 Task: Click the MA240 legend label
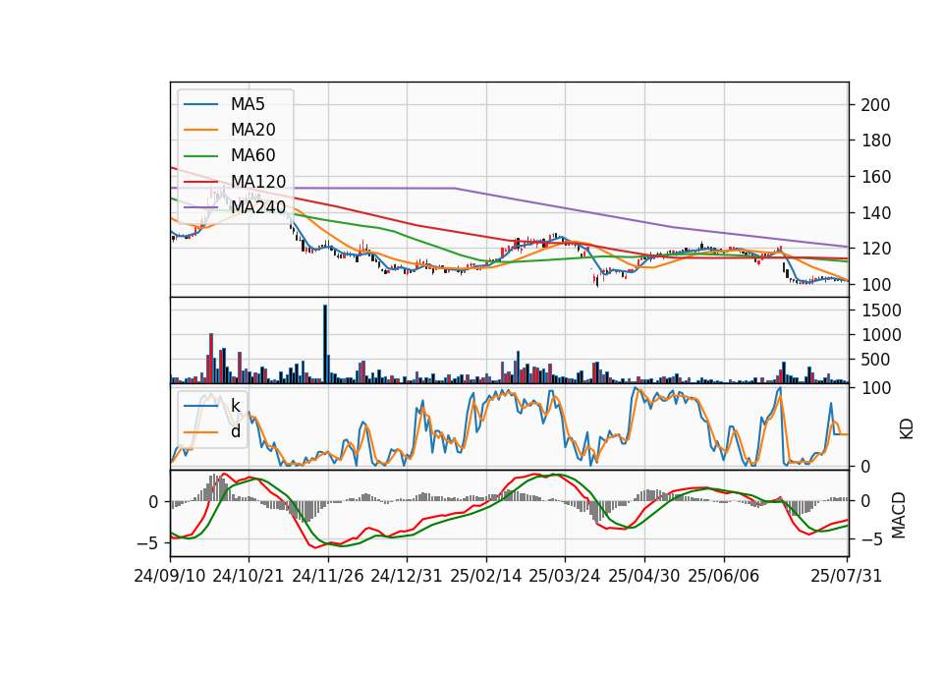pyautogui.click(x=258, y=207)
